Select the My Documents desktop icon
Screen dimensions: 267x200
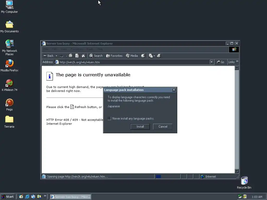tap(9, 27)
